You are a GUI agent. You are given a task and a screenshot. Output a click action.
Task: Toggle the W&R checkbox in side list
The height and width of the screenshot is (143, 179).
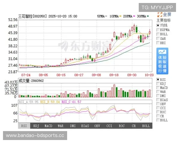(x=158, y=92)
